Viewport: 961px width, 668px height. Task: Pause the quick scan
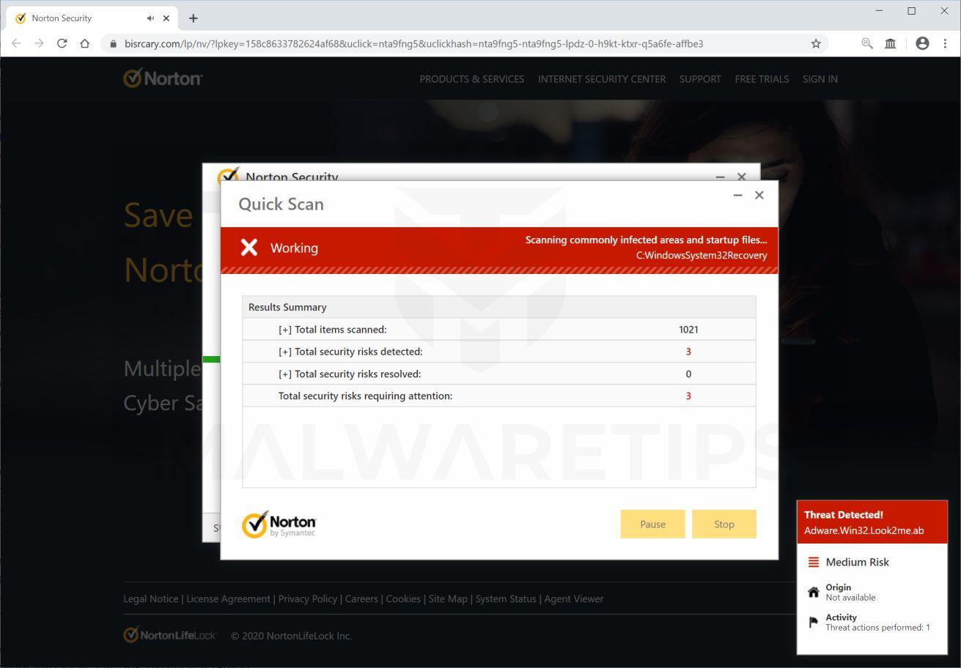tap(652, 524)
